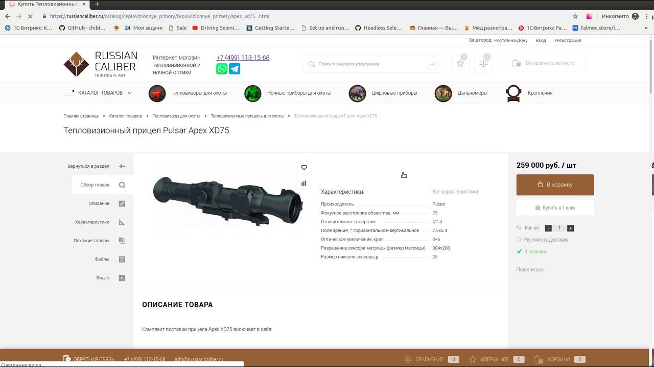Open the Driving Seleni... bookmark
Image resolution: width=654 pixels, height=367 pixels.
coord(216,28)
